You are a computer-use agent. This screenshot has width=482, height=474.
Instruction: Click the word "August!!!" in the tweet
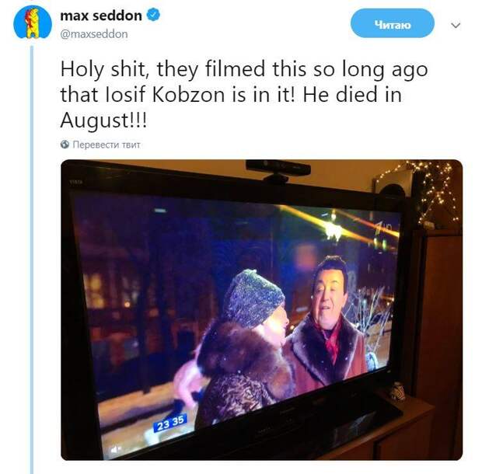click(x=103, y=120)
